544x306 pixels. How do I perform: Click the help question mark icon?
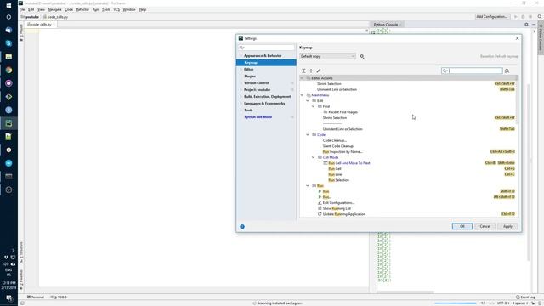[242, 227]
